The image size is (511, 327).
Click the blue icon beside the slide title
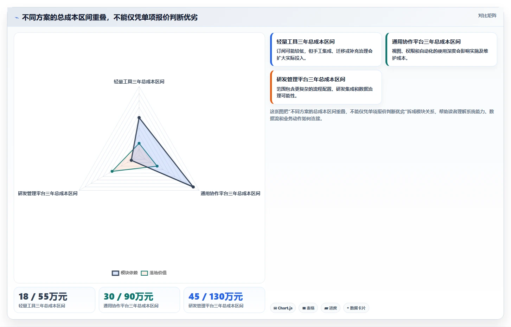click(x=17, y=18)
